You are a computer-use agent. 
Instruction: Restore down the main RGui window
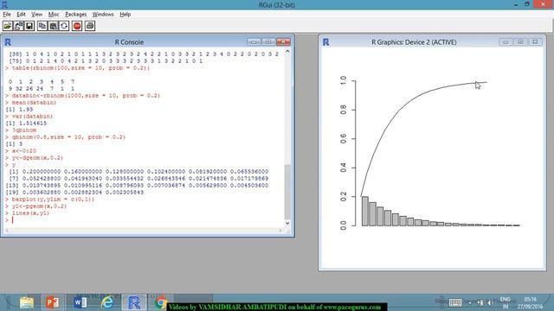pos(527,4)
